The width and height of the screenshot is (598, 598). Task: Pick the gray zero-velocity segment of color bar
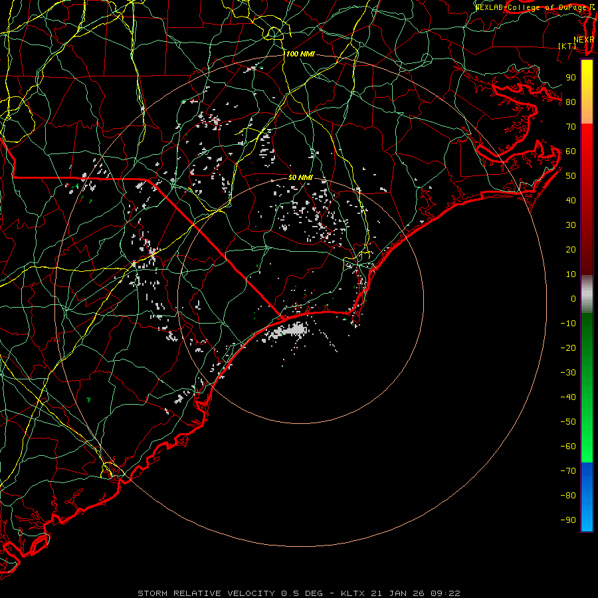pos(587,294)
